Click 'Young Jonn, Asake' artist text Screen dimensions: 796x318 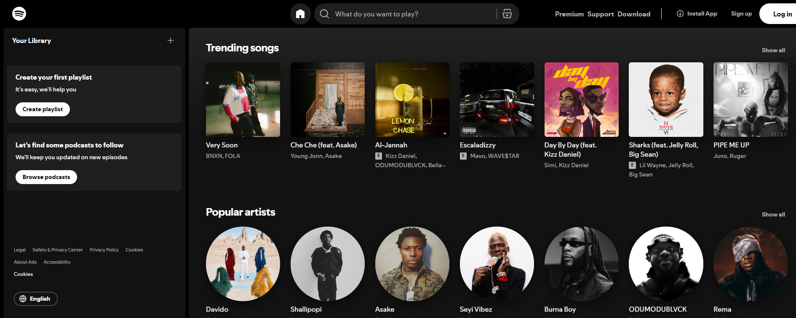(x=316, y=156)
